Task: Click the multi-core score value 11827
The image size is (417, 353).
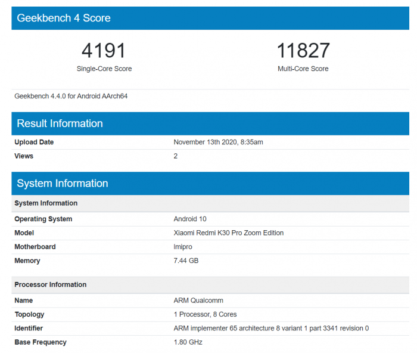Action: [x=303, y=51]
